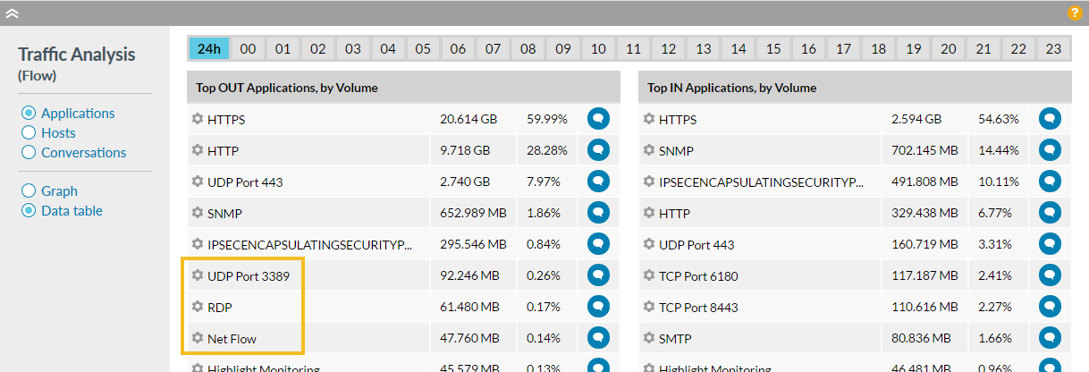Image resolution: width=1089 pixels, height=372 pixels.
Task: Switch view to Graph radio button
Action: (x=29, y=191)
